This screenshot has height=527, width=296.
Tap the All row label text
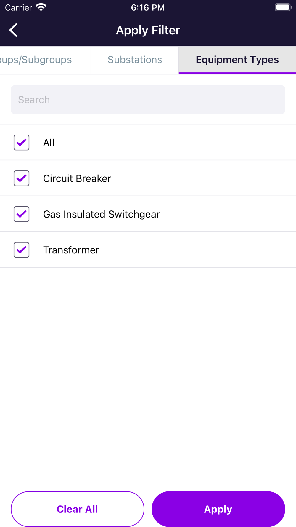click(49, 143)
